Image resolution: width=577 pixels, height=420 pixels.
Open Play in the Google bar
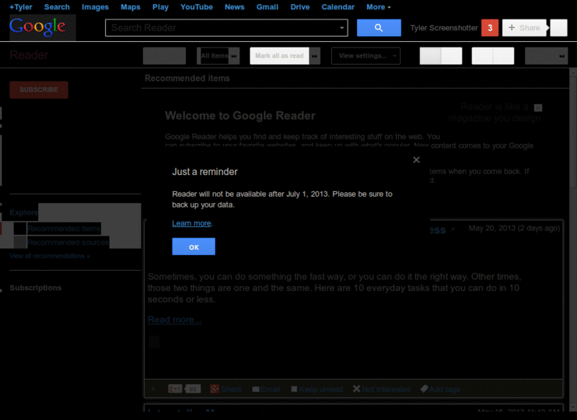[x=160, y=7]
